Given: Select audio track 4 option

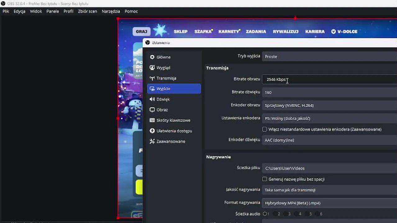Looking at the screenshot, I should pos(296,214).
